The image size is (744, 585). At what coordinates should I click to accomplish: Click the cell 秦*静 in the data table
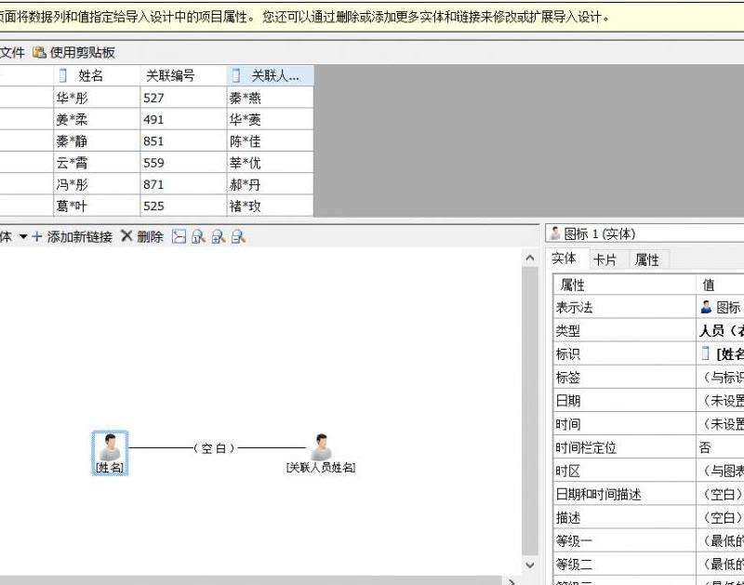pos(97,141)
